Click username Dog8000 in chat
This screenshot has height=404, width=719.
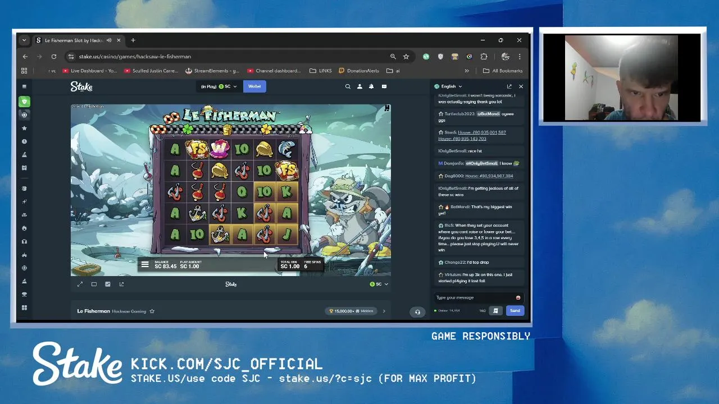click(x=454, y=176)
